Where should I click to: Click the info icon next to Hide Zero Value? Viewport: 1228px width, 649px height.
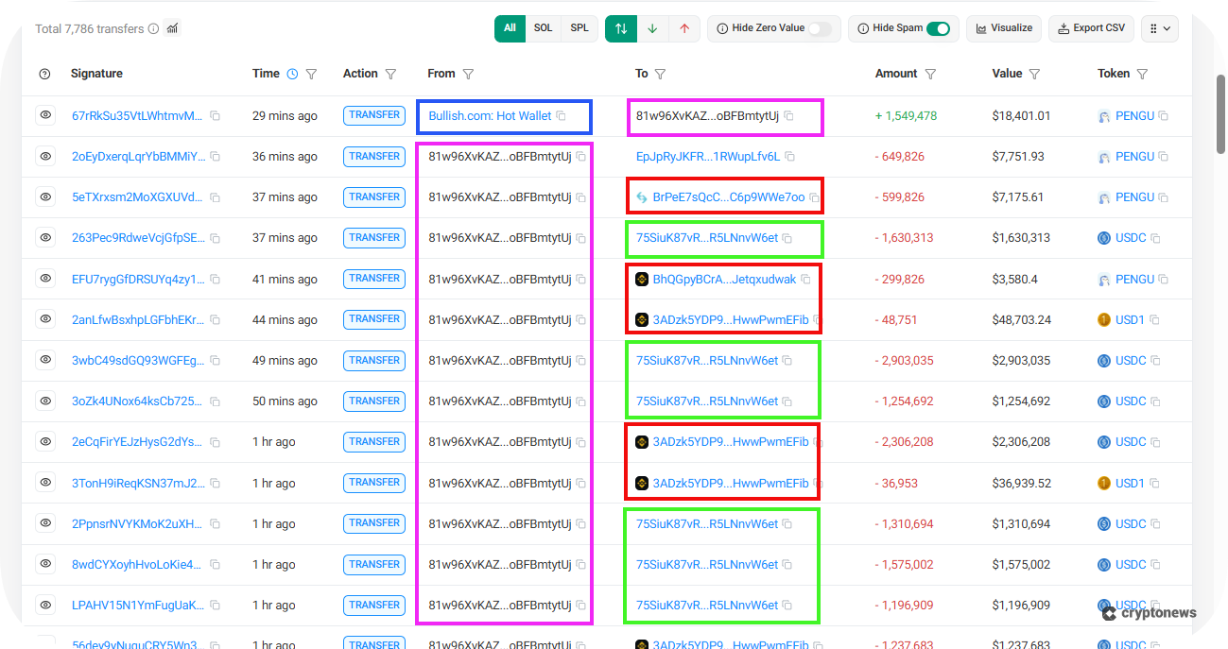[x=722, y=28]
